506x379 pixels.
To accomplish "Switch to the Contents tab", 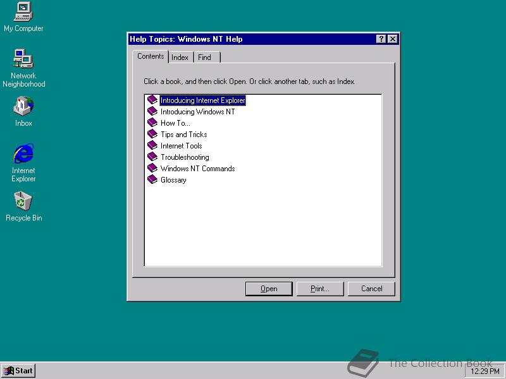I will coord(151,56).
